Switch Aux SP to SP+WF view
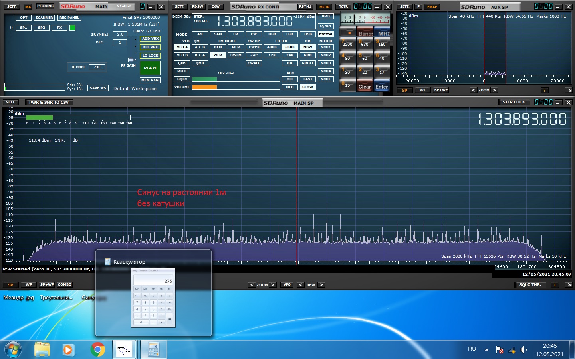This screenshot has width=575, height=359. (x=441, y=90)
